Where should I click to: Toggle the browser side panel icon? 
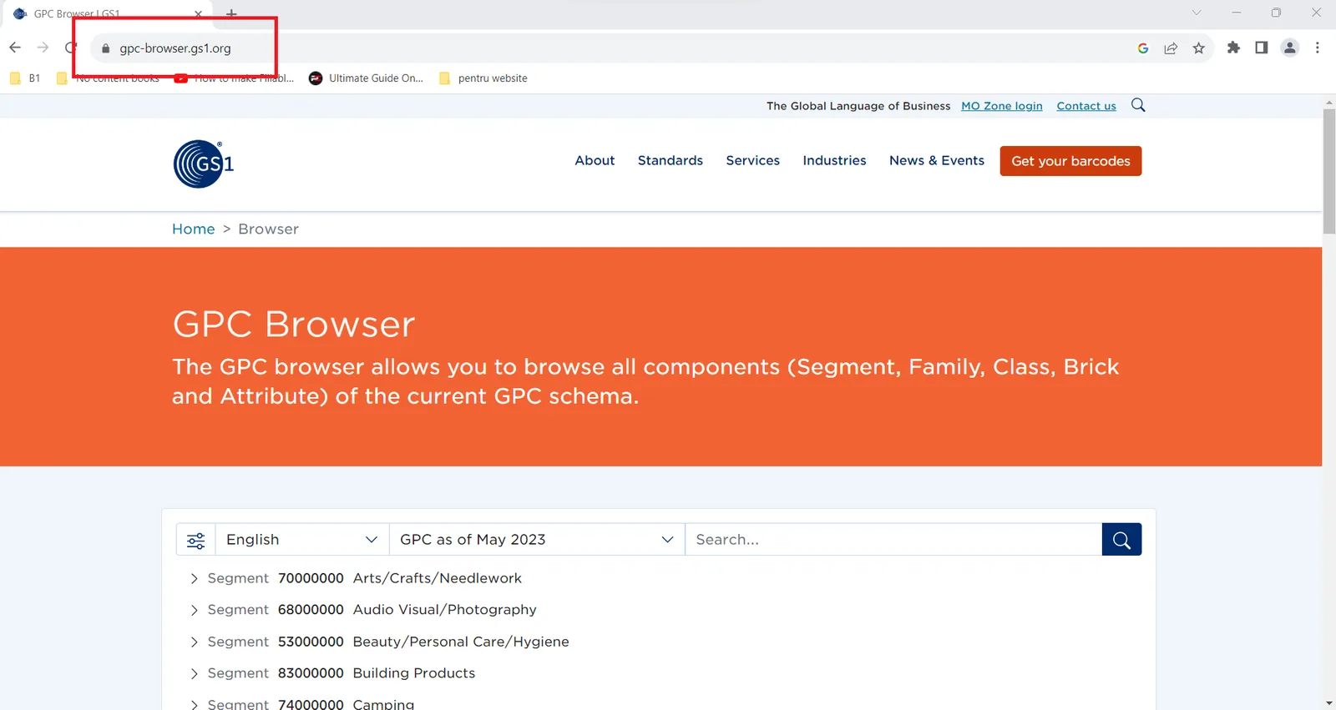pos(1262,48)
